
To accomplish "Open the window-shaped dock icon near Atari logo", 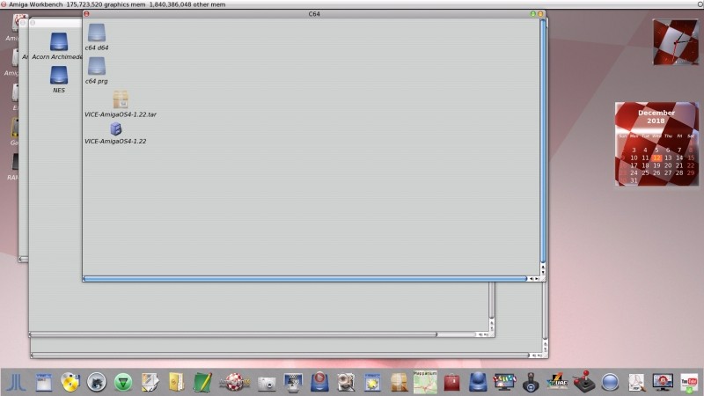I will (43, 383).
